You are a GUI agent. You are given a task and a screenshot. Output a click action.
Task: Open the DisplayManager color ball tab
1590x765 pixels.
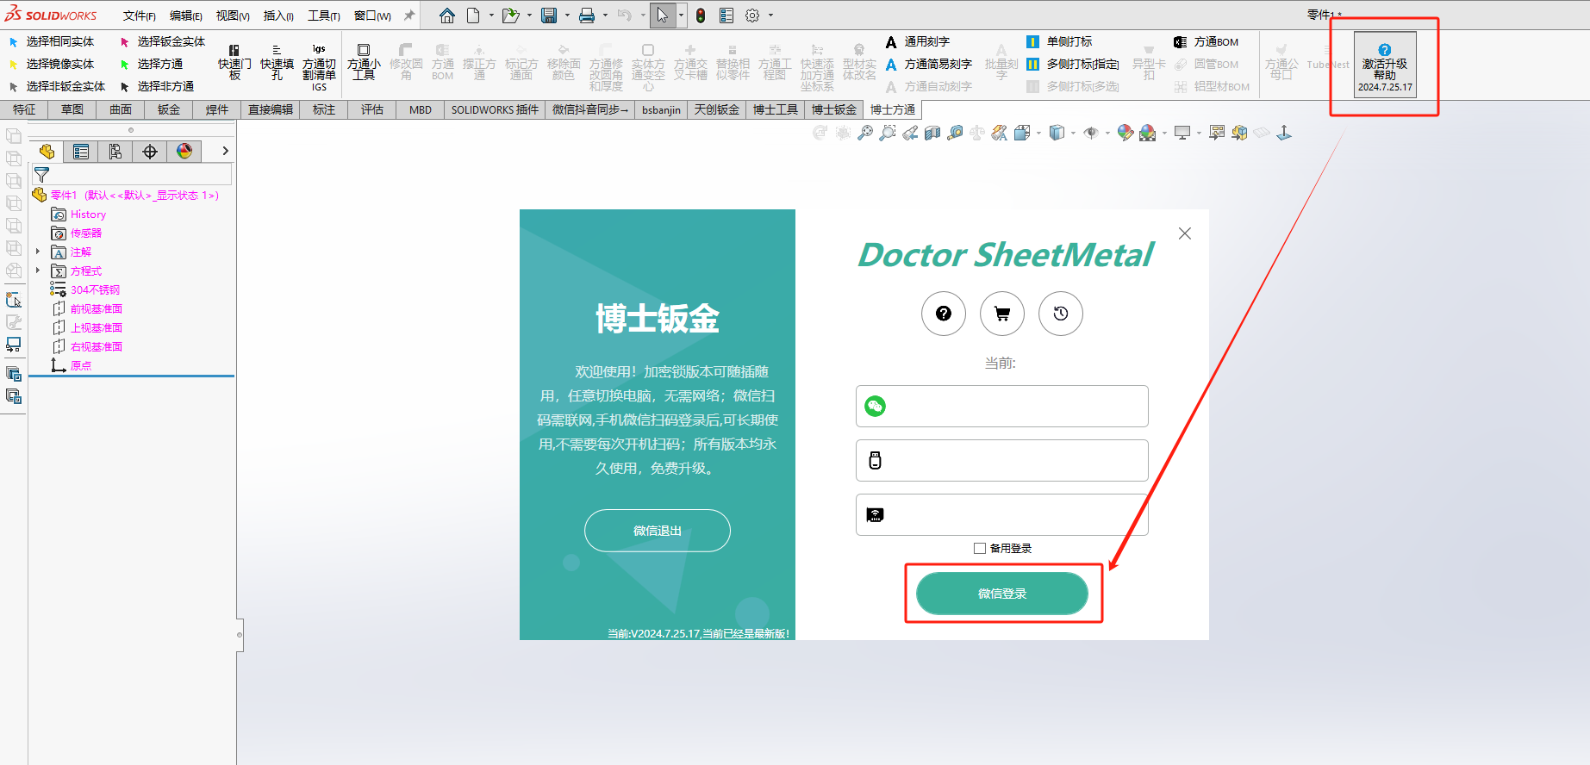(x=184, y=152)
